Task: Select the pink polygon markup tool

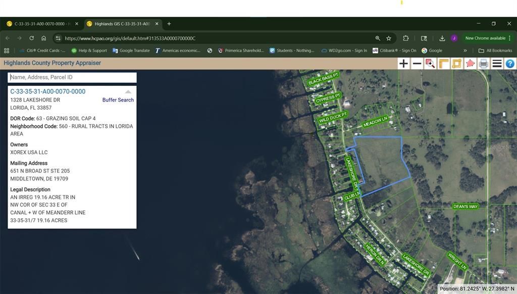Action: [x=470, y=63]
